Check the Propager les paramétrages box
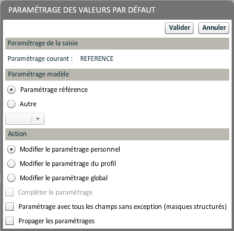 pyautogui.click(x=10, y=221)
